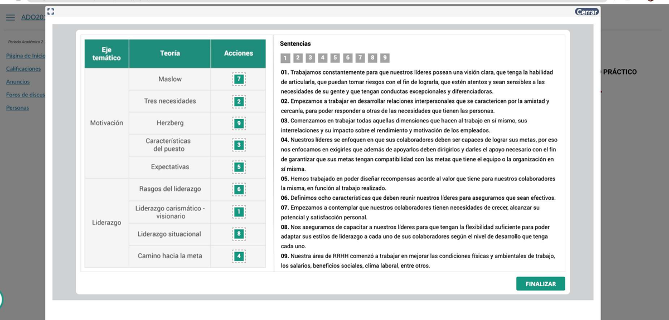This screenshot has height=320, width=669.
Task: Click sentence 01 about líderes with visión clara
Action: coord(417,82)
